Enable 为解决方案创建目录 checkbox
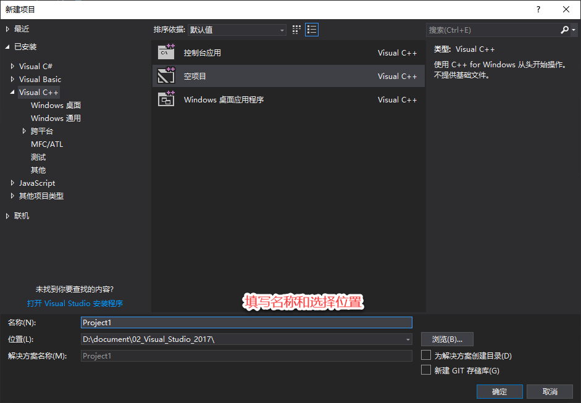Image resolution: width=581 pixels, height=403 pixels. point(426,355)
